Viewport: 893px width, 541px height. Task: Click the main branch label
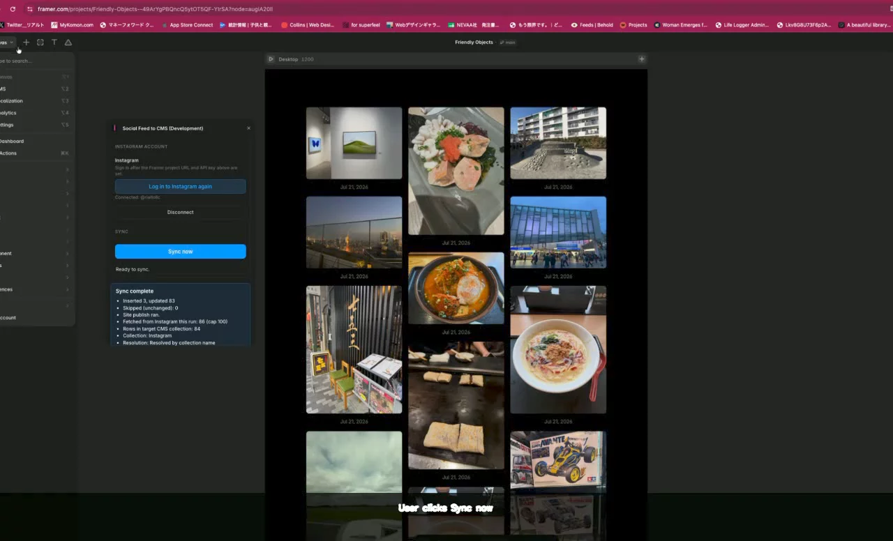coord(508,43)
